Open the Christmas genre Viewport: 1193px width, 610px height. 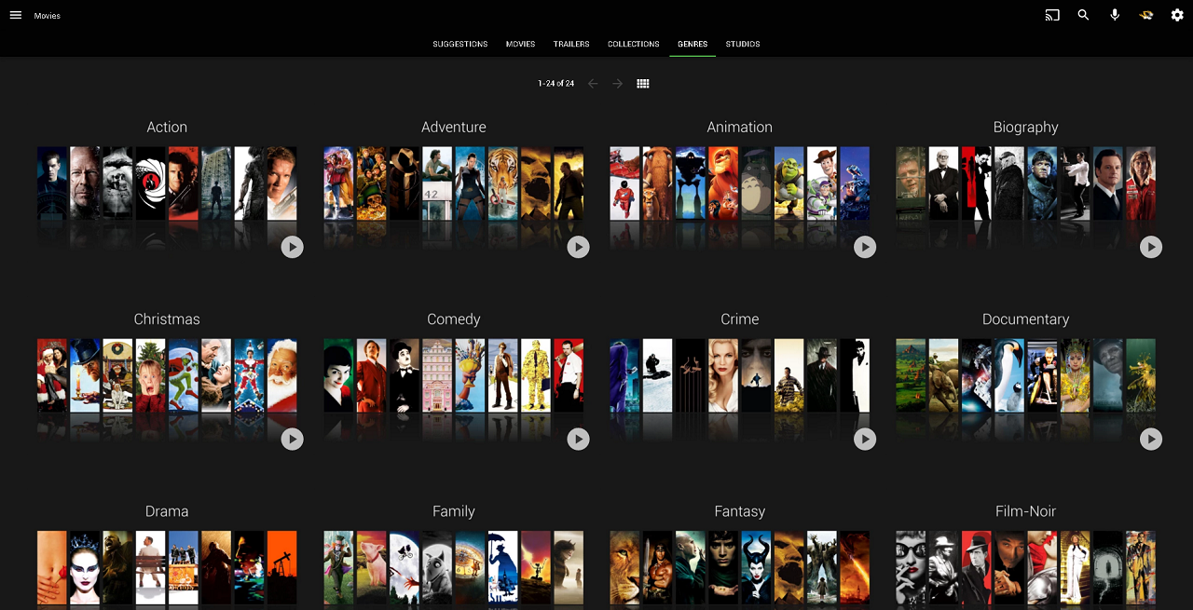point(167,319)
